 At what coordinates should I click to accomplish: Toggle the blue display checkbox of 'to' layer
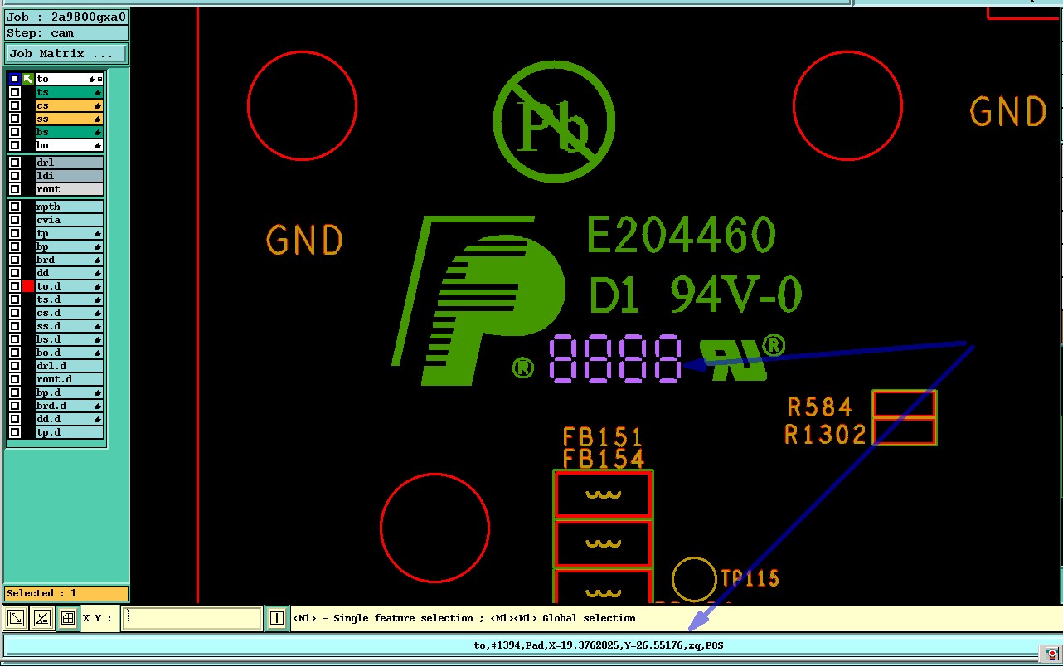click(x=15, y=79)
